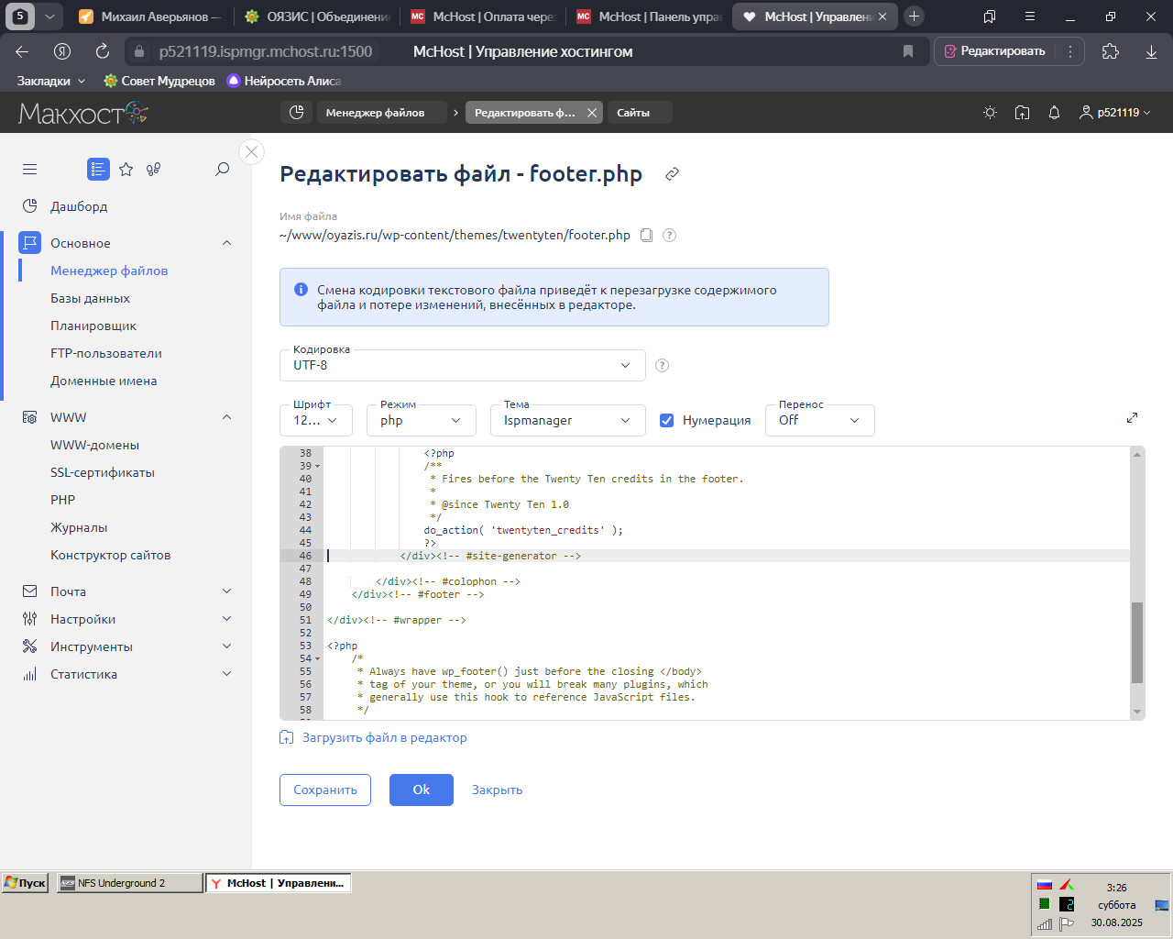
Task: Click the Ok button
Action: coord(422,790)
